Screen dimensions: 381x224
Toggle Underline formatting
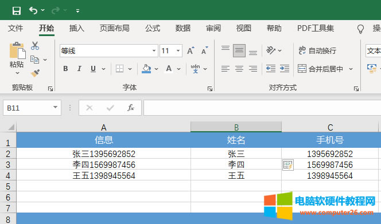pos(93,69)
